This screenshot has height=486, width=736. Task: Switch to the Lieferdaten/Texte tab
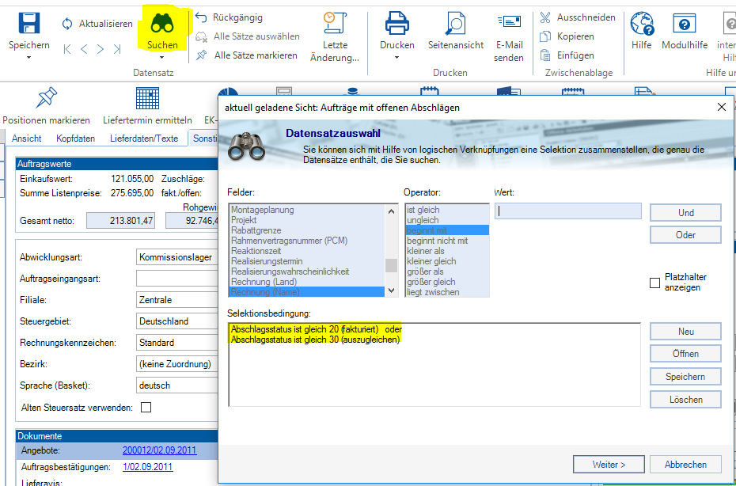point(144,139)
